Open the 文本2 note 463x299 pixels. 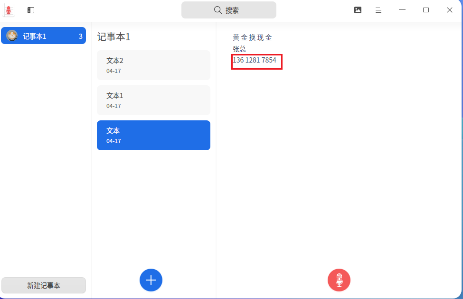[153, 65]
